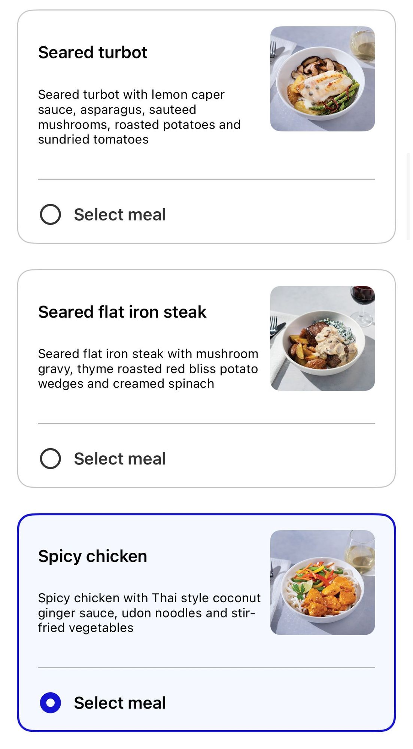This screenshot has height=749, width=413.
Task: Click the "Seared turbot" heading
Action: 92,52
